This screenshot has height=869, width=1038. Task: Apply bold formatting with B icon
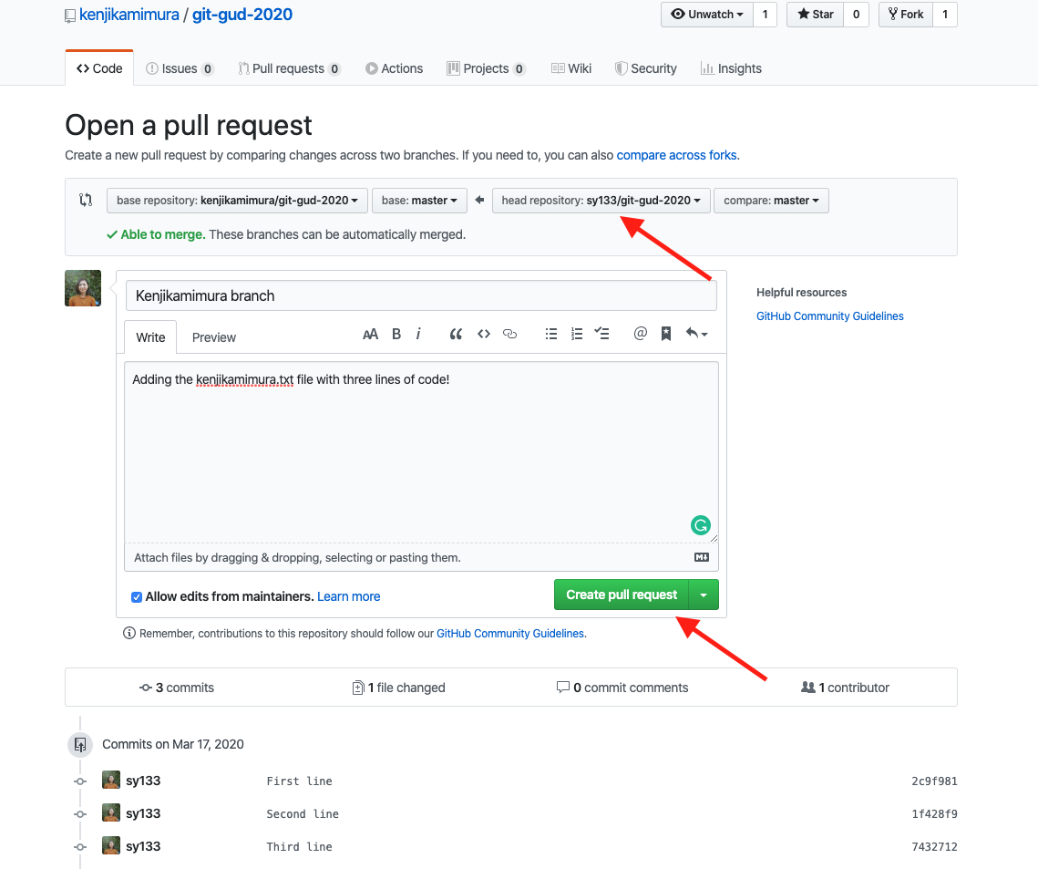pos(396,334)
